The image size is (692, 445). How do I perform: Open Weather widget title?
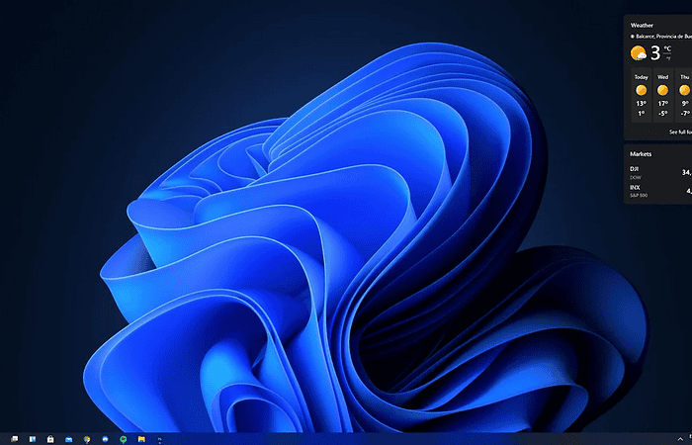tap(642, 25)
